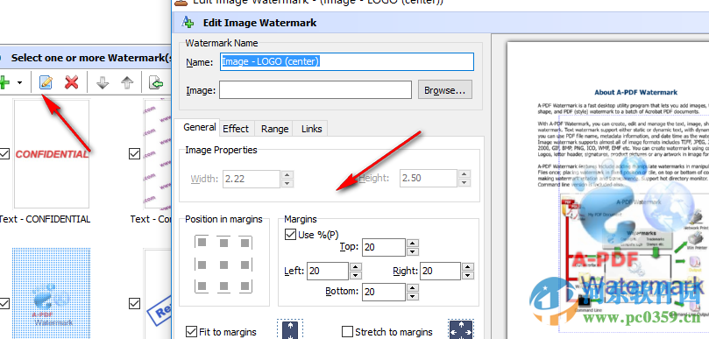Increase Height with the up spinner
Viewport: 709px width, 339px height.
click(x=464, y=174)
